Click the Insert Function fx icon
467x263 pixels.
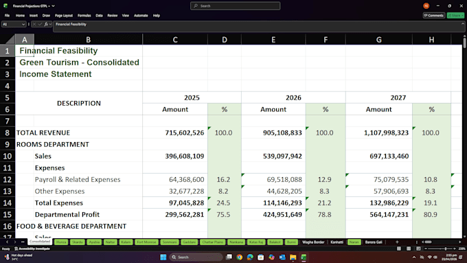(x=46, y=25)
